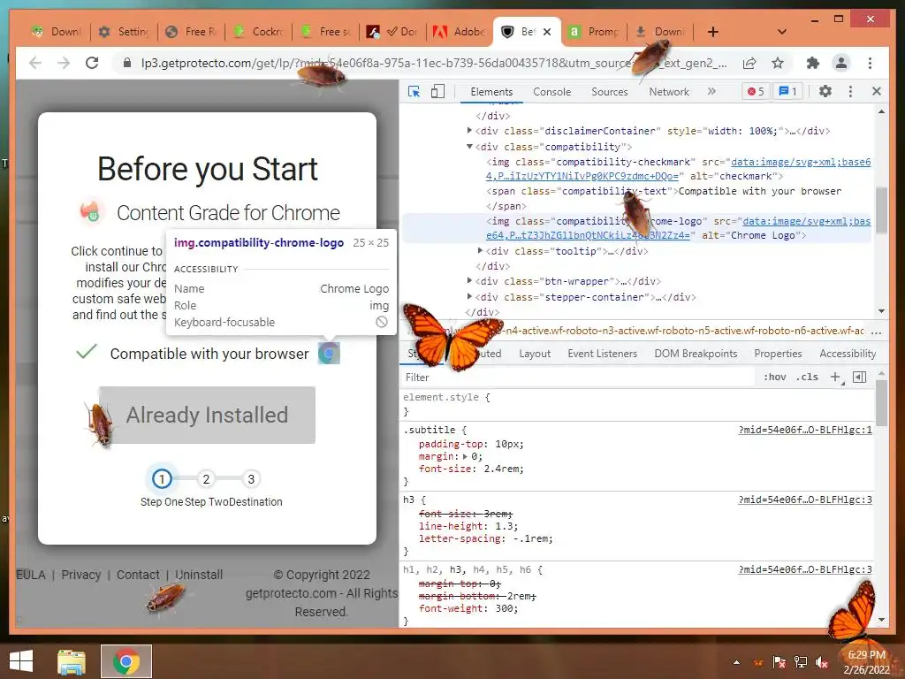Go forward in browser history
The image size is (905, 679).
click(x=64, y=63)
